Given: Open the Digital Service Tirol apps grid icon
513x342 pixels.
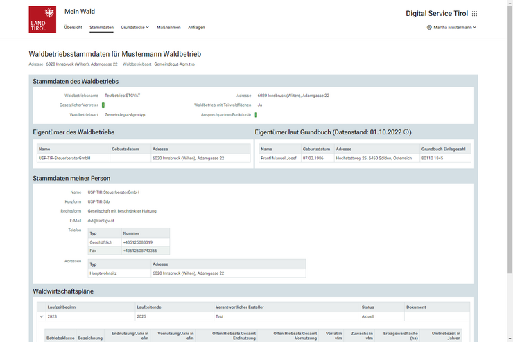Looking at the screenshot, I should [x=474, y=13].
